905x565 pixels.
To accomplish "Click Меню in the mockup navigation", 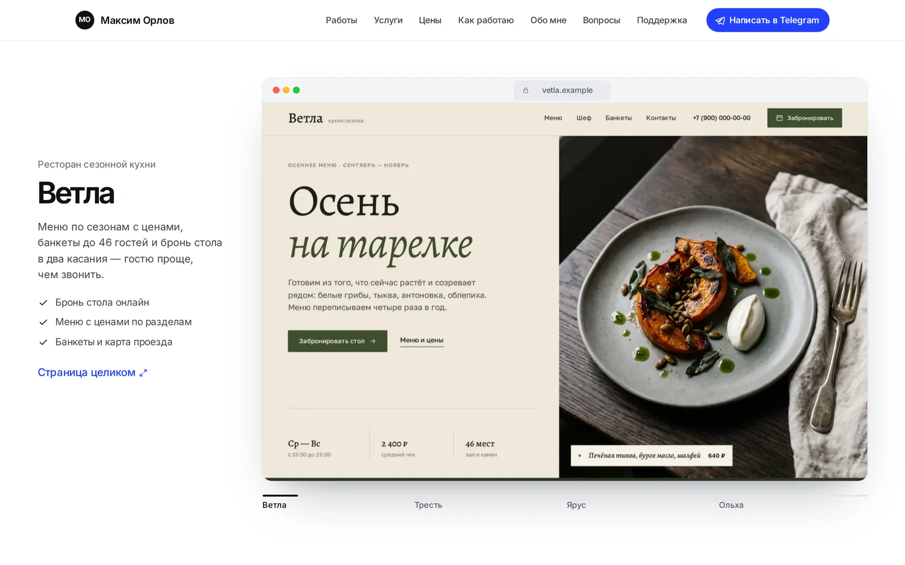I will (x=553, y=118).
